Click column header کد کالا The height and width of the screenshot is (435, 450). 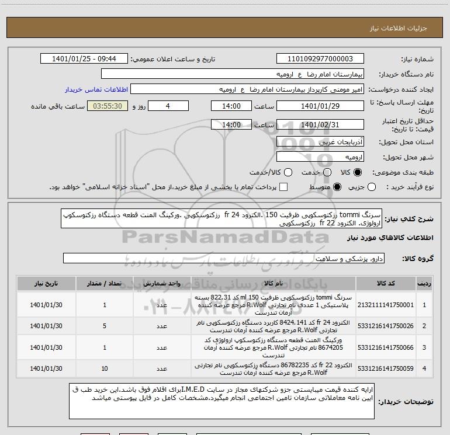tap(386, 283)
